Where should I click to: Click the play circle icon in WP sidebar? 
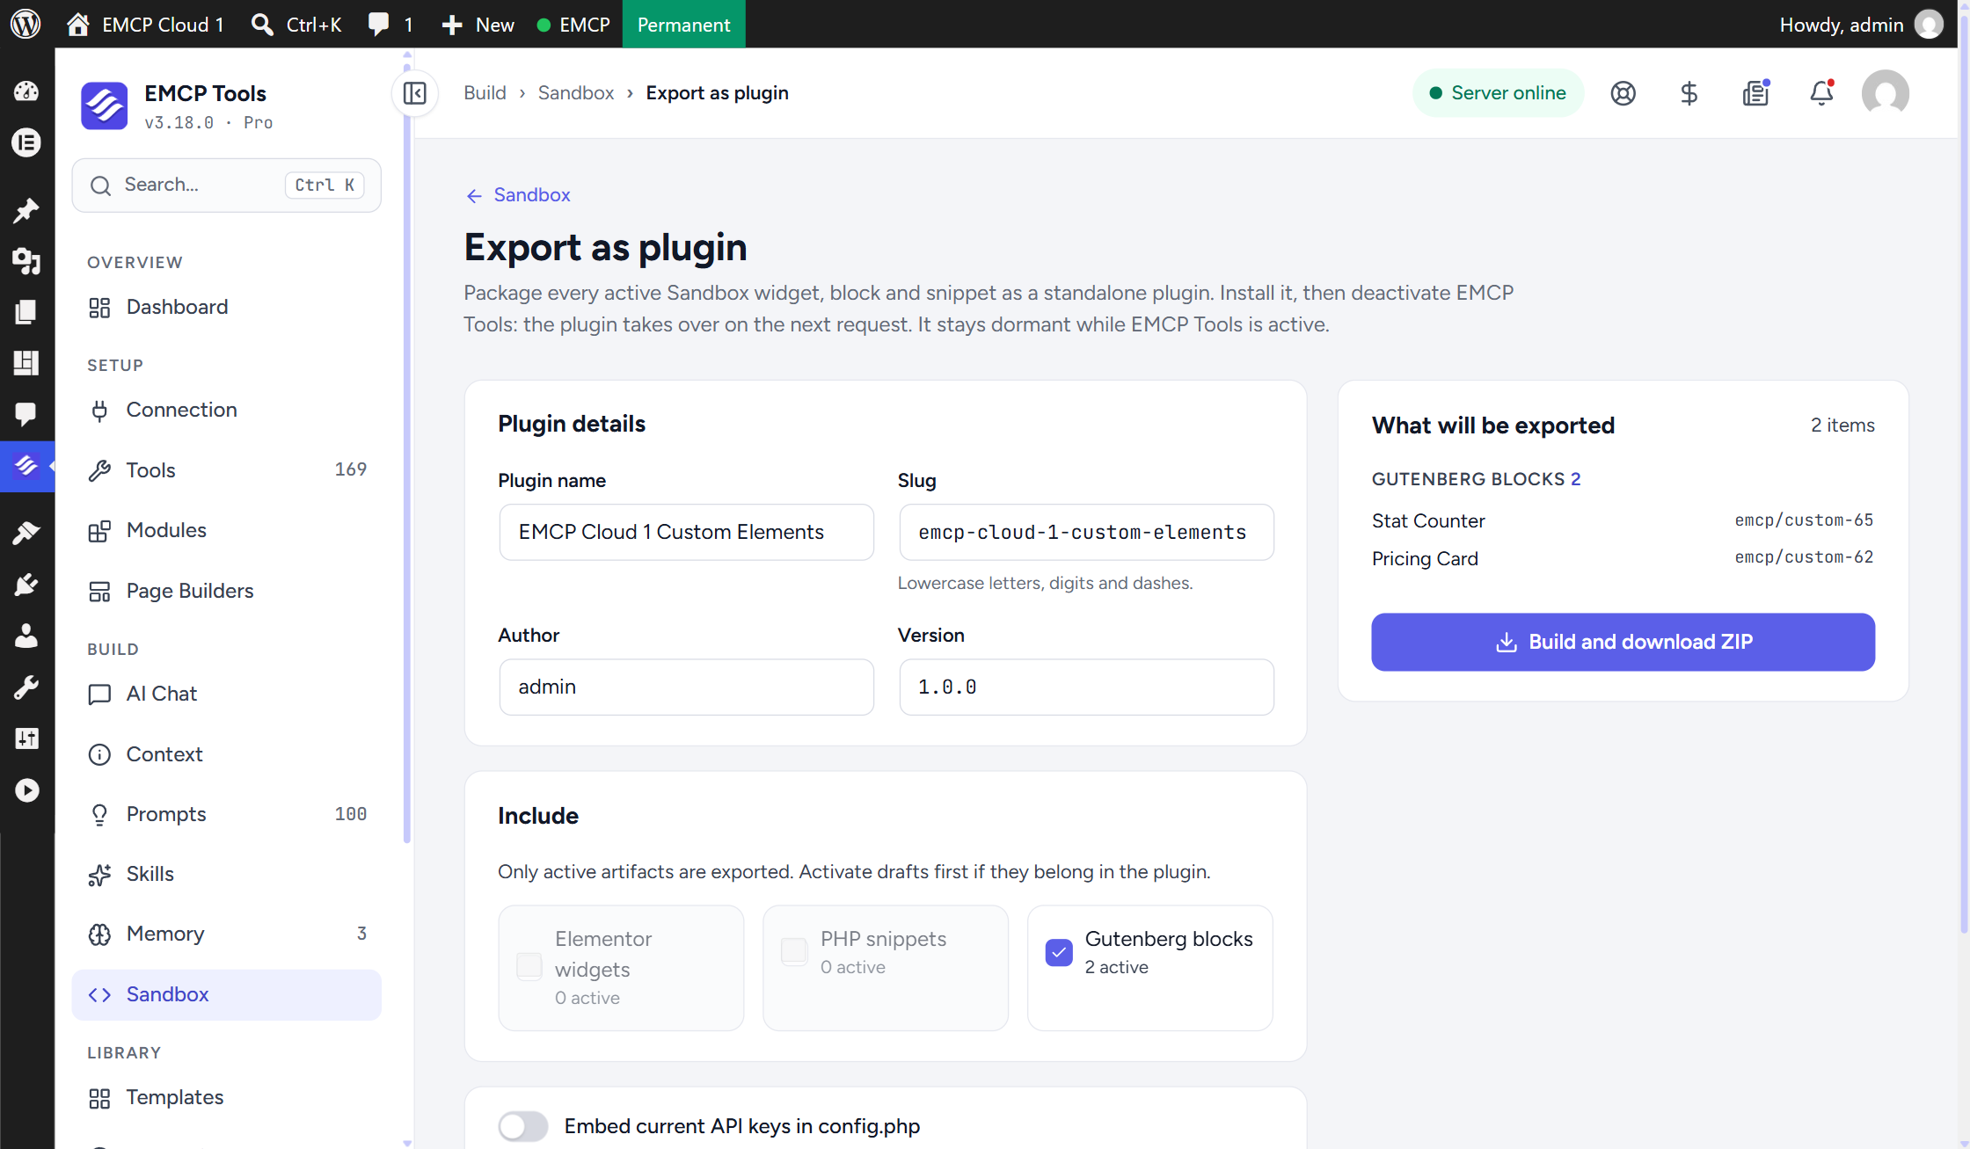(26, 790)
